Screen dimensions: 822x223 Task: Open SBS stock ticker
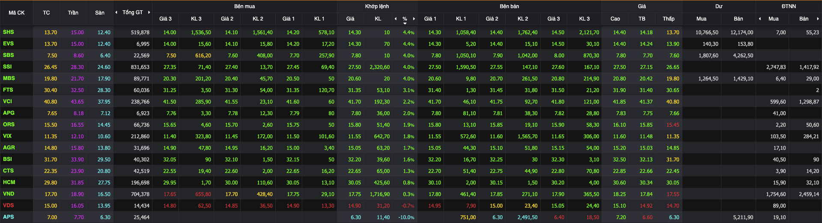(9, 55)
